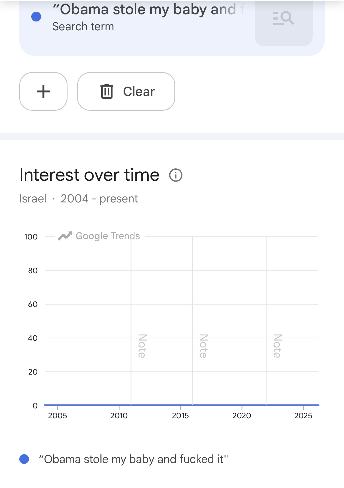The width and height of the screenshot is (344, 488).
Task: Click the Google Trends logo in the chart
Action: click(99, 236)
